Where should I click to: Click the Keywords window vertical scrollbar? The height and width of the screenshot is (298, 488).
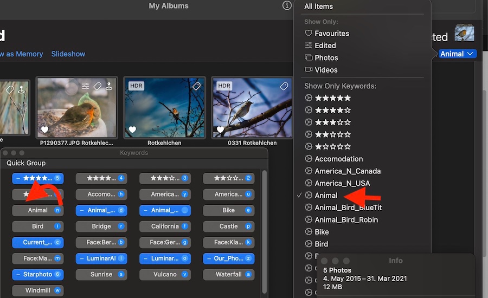click(x=264, y=232)
